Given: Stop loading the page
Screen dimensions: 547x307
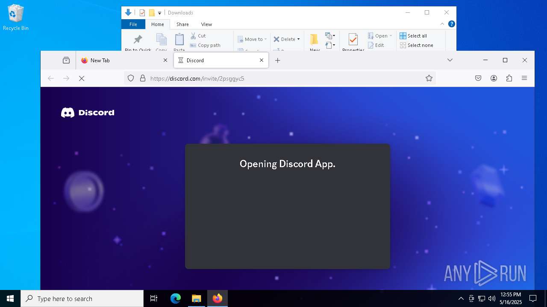Looking at the screenshot, I should (82, 78).
